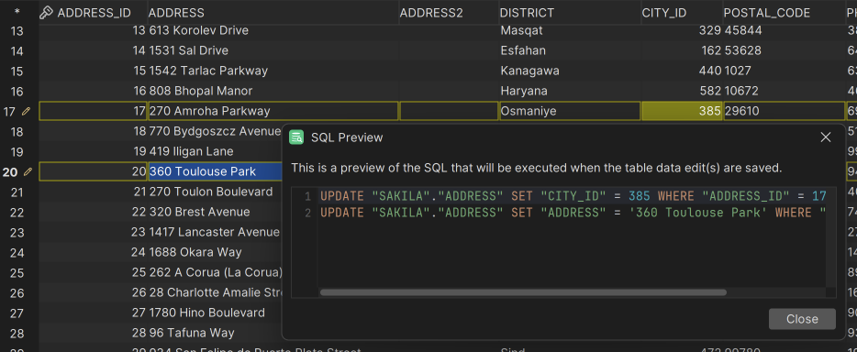Click the '613 Korolev Drive' address cell

coord(273,30)
